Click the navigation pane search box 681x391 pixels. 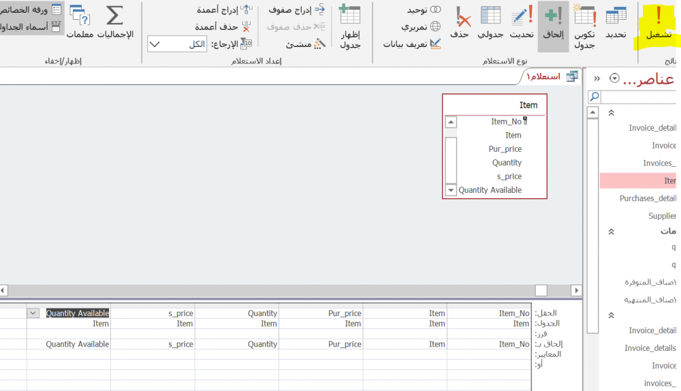tap(637, 97)
